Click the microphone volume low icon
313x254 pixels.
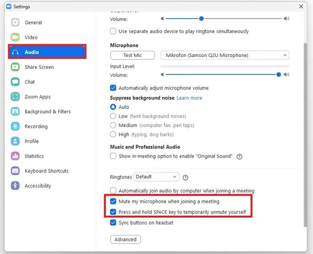pos(162,74)
